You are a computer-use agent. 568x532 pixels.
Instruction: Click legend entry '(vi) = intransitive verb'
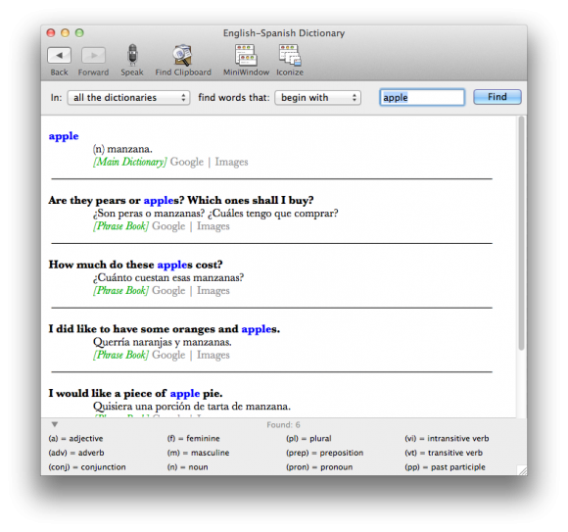point(447,439)
